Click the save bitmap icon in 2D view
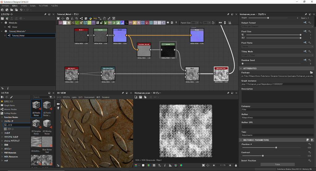Screen dimensions: 316x171 pos(140,97)
